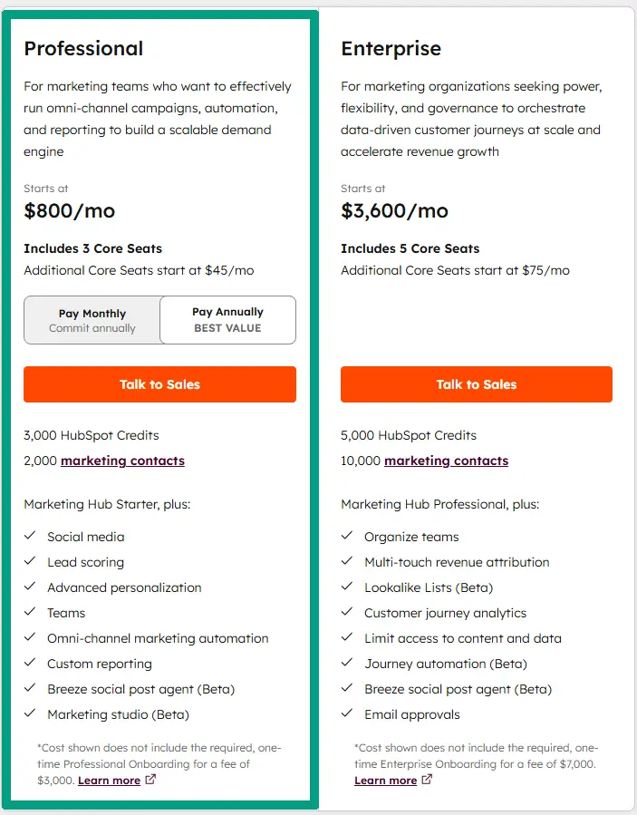
Task: Click checkmark beside Organize teams feature
Action: click(345, 537)
